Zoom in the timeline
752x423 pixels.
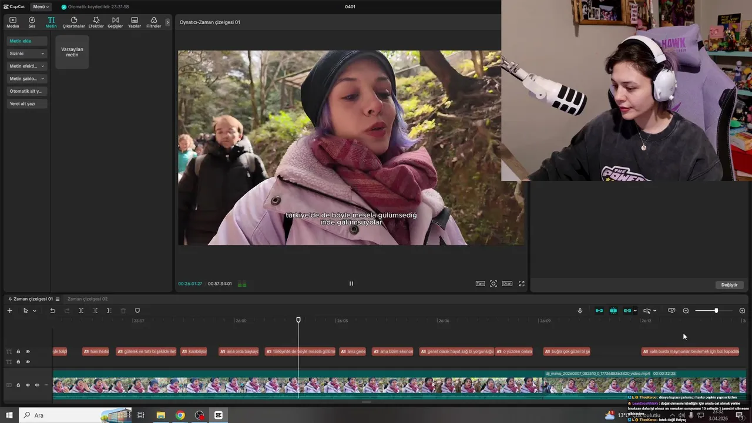(x=742, y=310)
